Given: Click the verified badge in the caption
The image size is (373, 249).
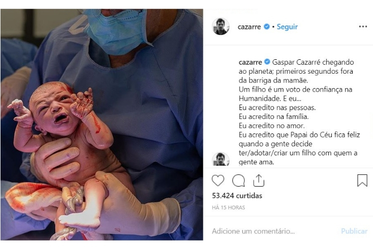Looking at the screenshot, I should pos(267,62).
